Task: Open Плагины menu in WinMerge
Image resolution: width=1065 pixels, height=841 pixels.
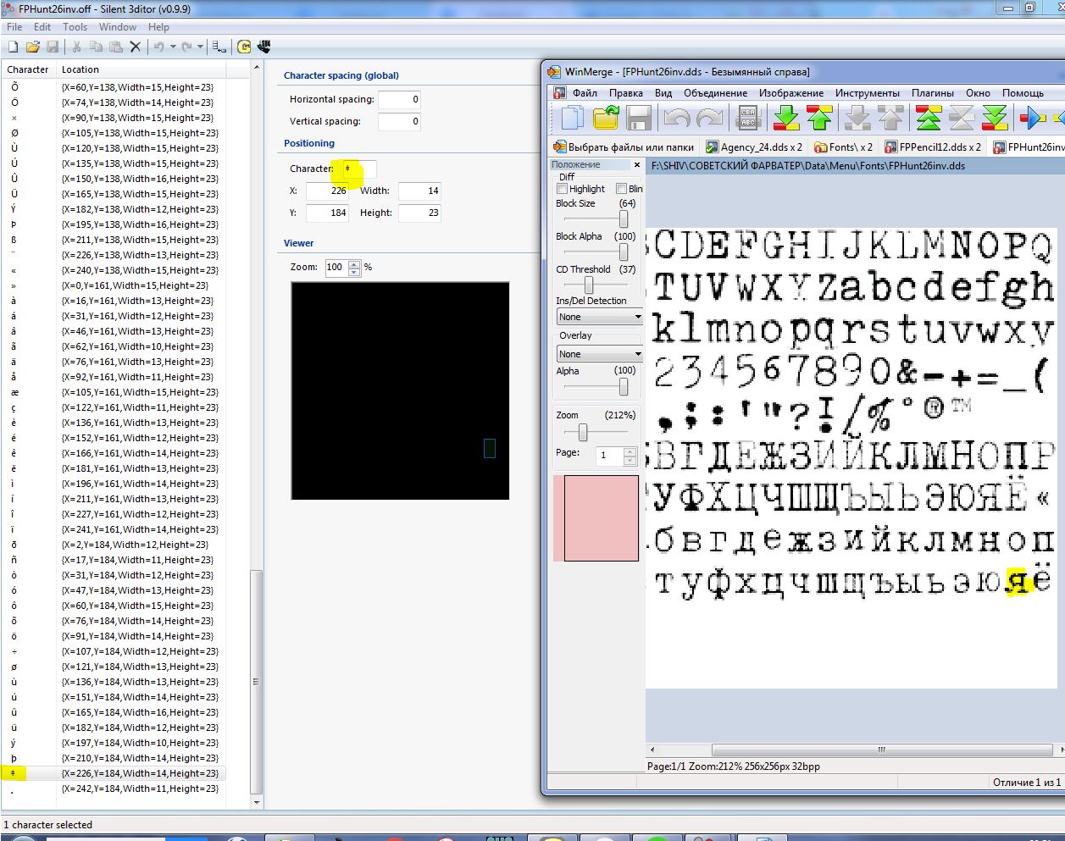Action: (x=933, y=93)
